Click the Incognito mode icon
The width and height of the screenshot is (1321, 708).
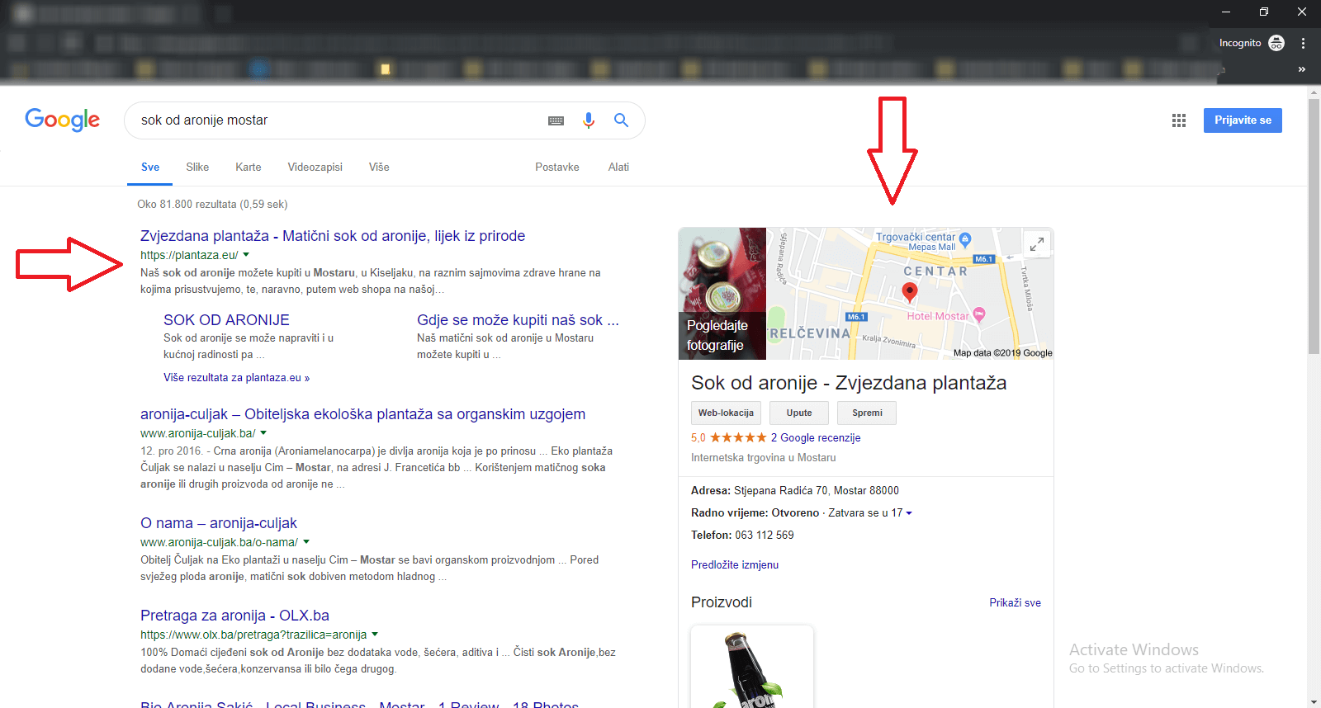(1276, 43)
